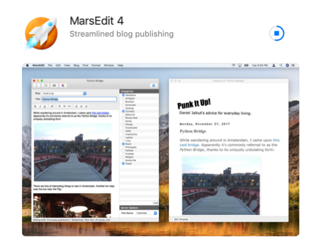Screen dimensions: 314x251
Task: Click the Edit Template button
Action: click(181, 219)
